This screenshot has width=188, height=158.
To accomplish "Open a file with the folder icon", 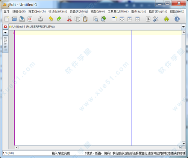I will pos(14,19).
